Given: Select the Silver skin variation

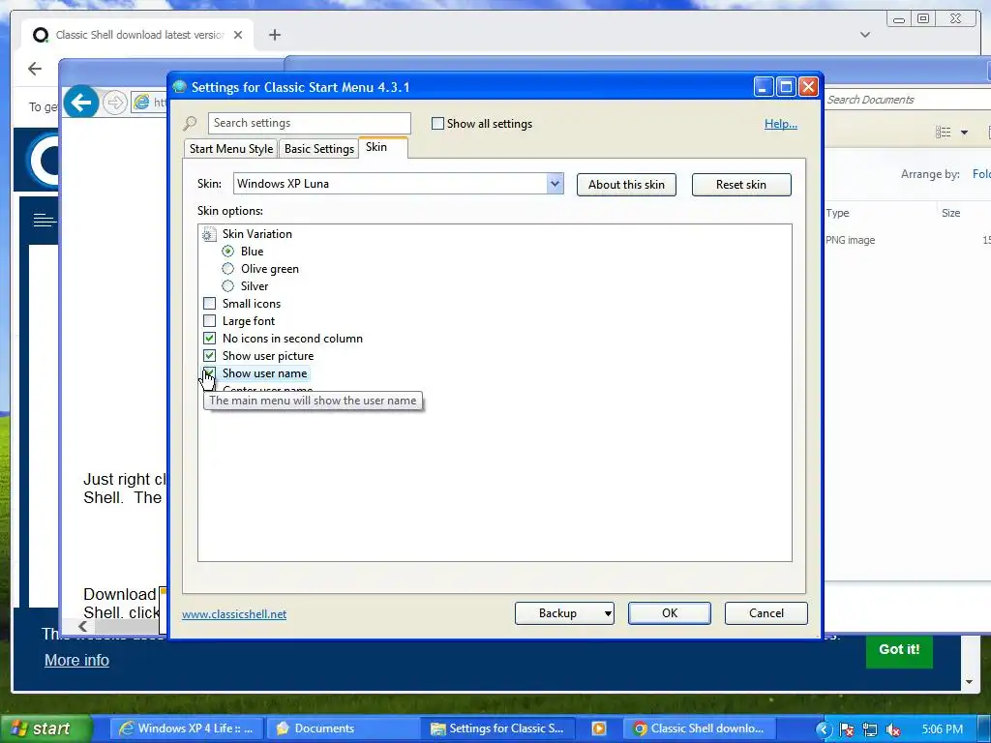Looking at the screenshot, I should pyautogui.click(x=228, y=286).
